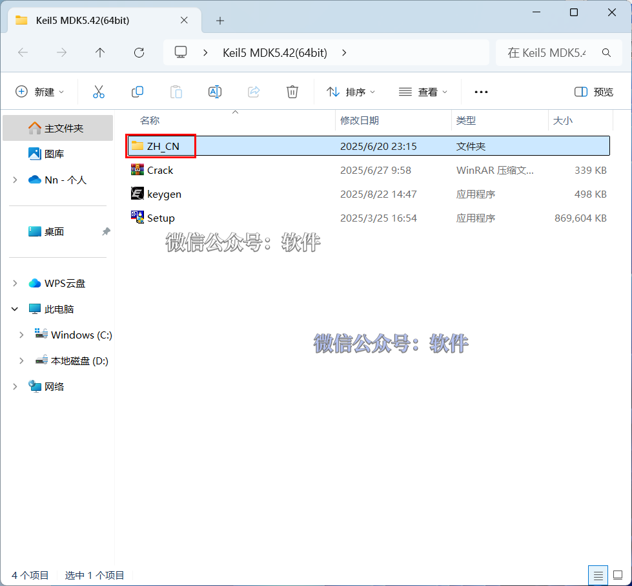
Task: Toggle the 预览 preview pane
Action: pyautogui.click(x=594, y=92)
